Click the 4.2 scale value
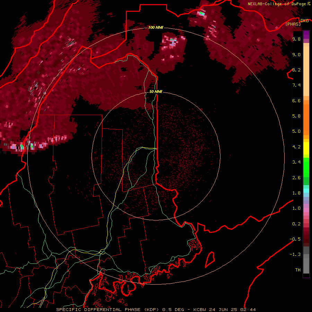 point(296,147)
